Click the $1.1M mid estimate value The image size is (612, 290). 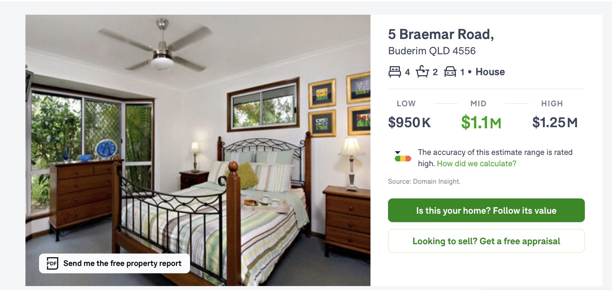(x=481, y=123)
